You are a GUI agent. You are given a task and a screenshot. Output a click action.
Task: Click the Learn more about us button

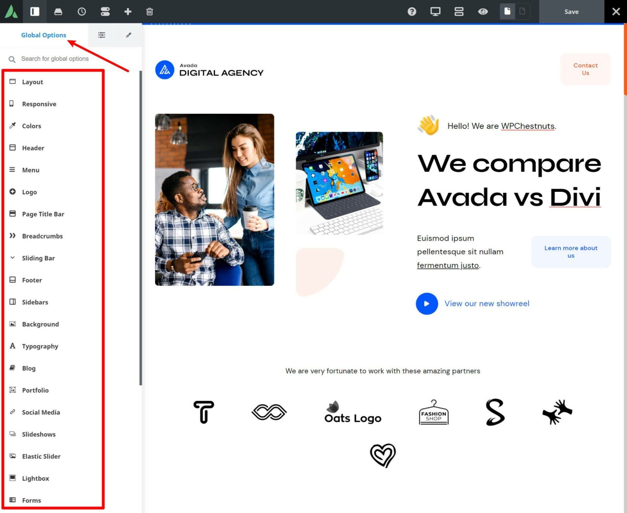pyautogui.click(x=571, y=252)
